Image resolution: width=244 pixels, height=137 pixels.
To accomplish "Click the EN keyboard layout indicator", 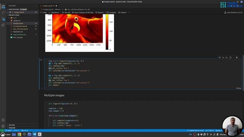I will click(x=191, y=134).
